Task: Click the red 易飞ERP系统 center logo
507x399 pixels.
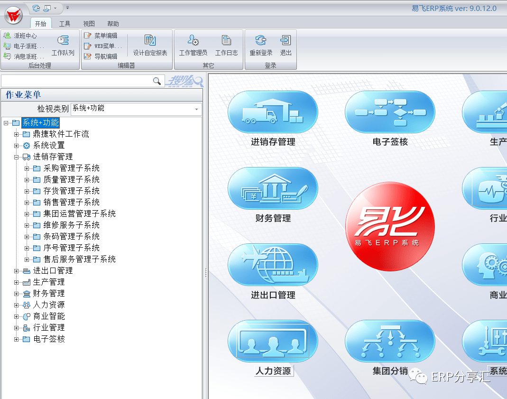Action: (x=390, y=226)
